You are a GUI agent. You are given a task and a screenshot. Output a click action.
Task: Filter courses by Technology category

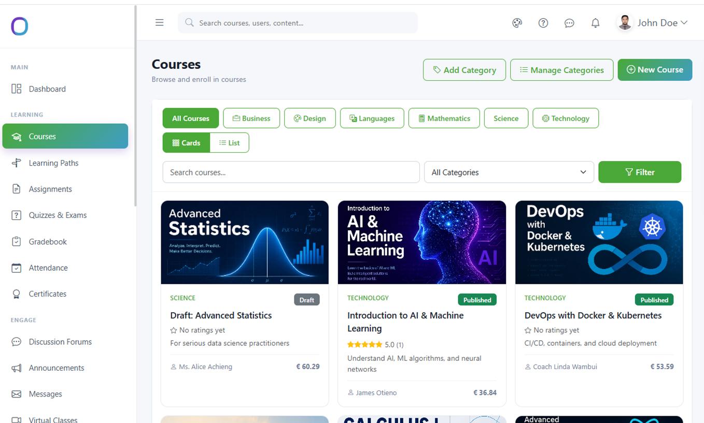tap(566, 118)
